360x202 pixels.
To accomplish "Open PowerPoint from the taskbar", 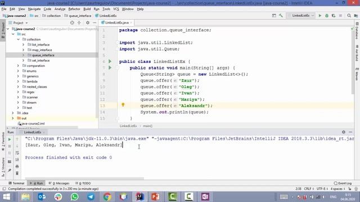I will coord(156,197).
